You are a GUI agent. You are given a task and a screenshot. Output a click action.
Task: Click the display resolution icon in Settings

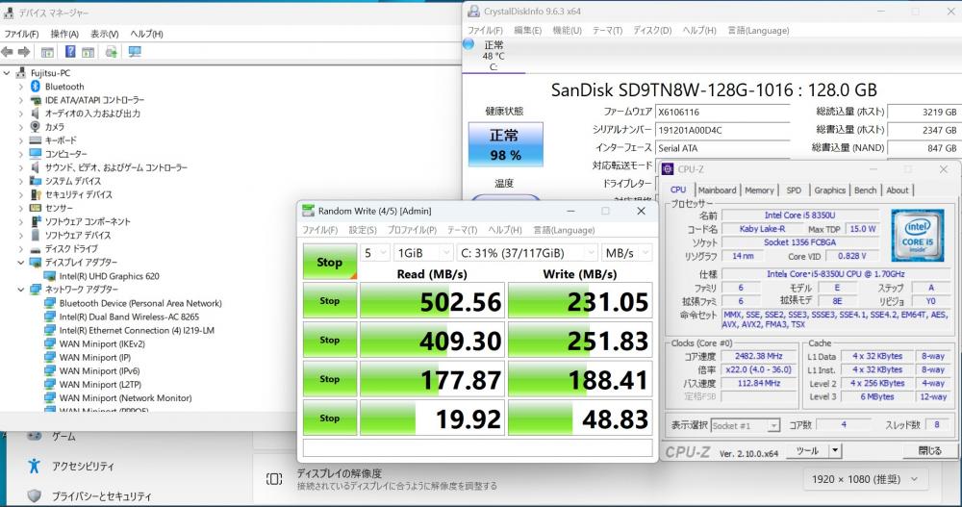(x=274, y=479)
